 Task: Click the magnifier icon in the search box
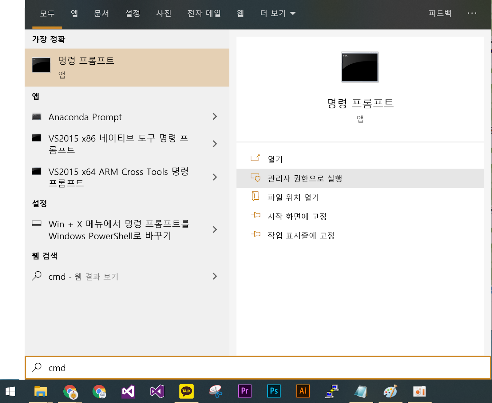(x=37, y=367)
